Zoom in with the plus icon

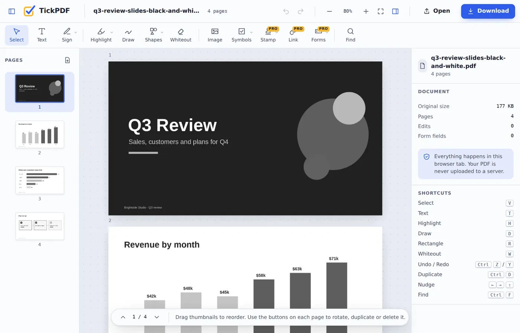(x=366, y=11)
